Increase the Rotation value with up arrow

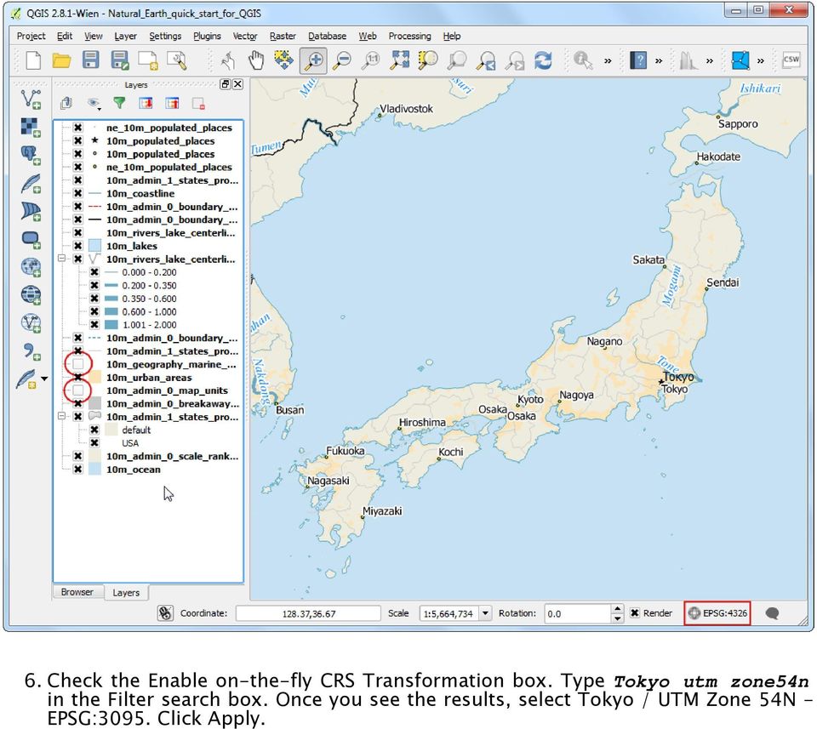617,609
